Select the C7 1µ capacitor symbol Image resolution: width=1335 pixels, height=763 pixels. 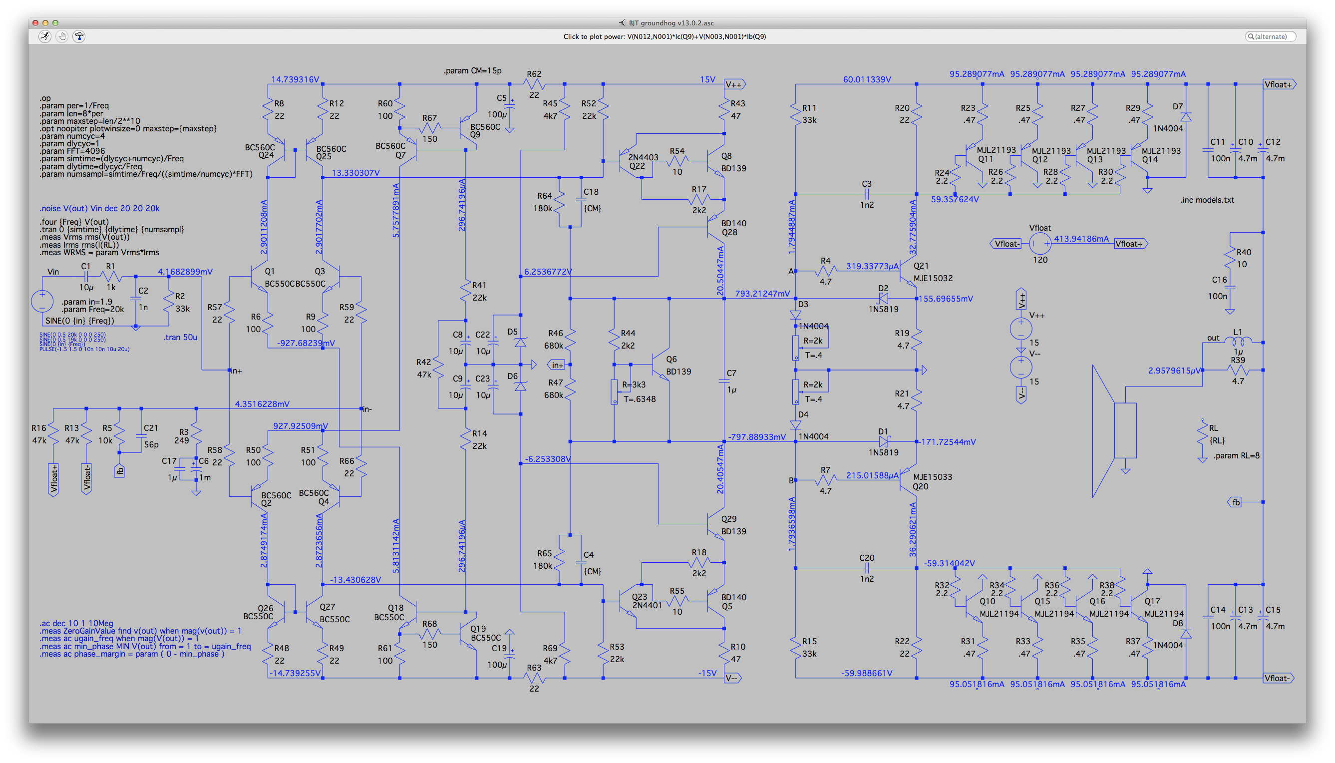click(x=724, y=381)
